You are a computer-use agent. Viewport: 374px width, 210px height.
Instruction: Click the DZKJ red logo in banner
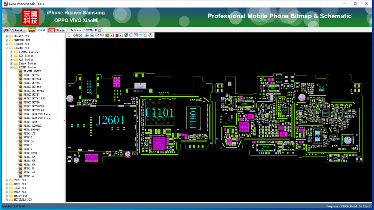30,17
